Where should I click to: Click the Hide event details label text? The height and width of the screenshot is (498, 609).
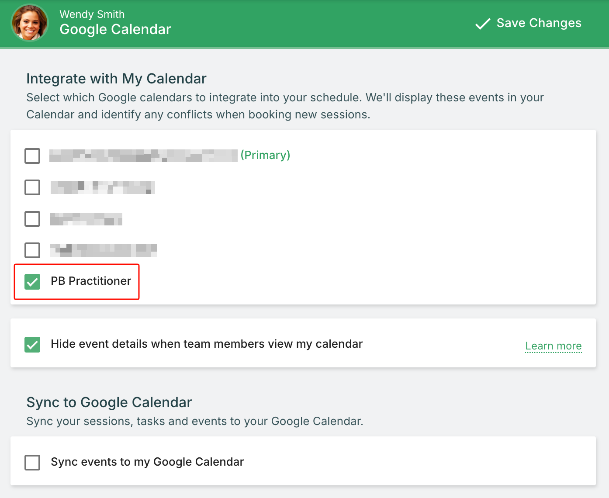[207, 344]
